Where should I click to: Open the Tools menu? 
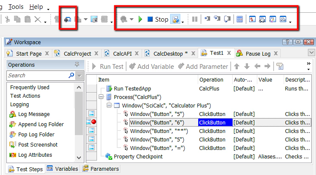pos(16,7)
